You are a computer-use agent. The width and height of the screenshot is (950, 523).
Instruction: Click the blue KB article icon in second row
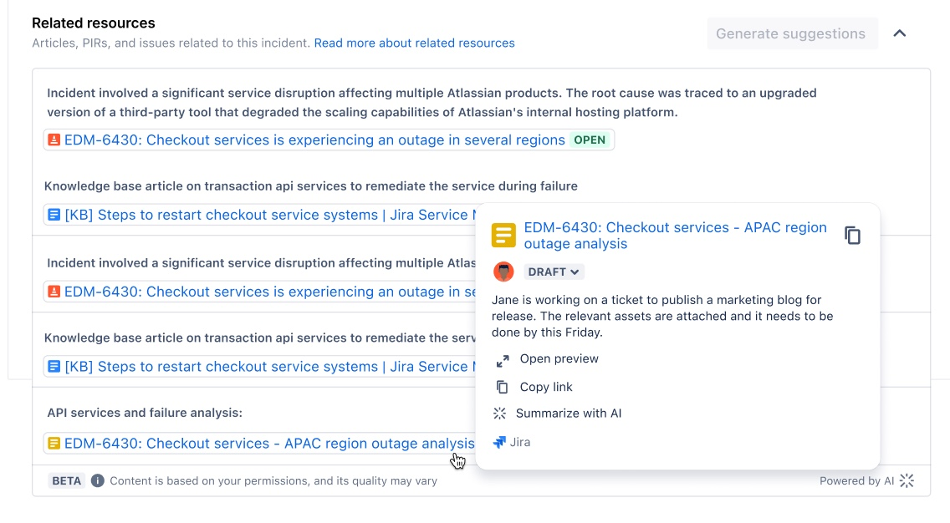coord(54,216)
